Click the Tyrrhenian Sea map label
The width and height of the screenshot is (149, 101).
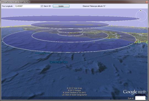(58, 62)
